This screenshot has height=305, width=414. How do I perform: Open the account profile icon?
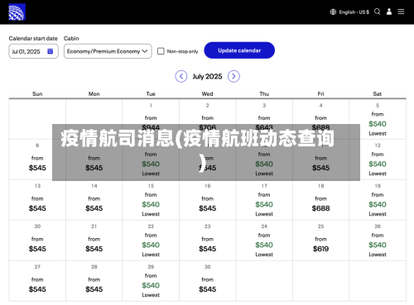pos(389,12)
